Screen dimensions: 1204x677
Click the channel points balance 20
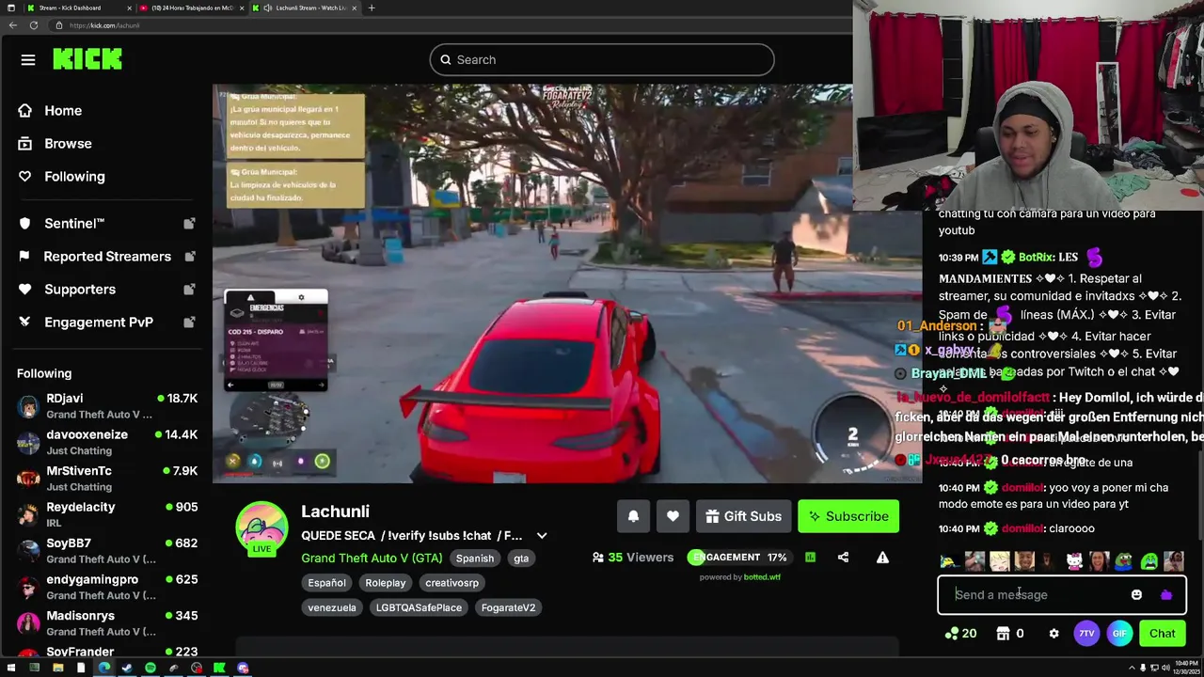[x=960, y=634]
